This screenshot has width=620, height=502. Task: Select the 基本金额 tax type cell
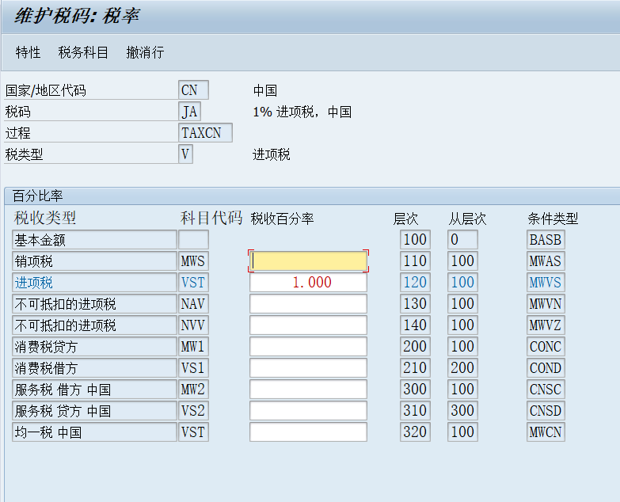click(94, 240)
